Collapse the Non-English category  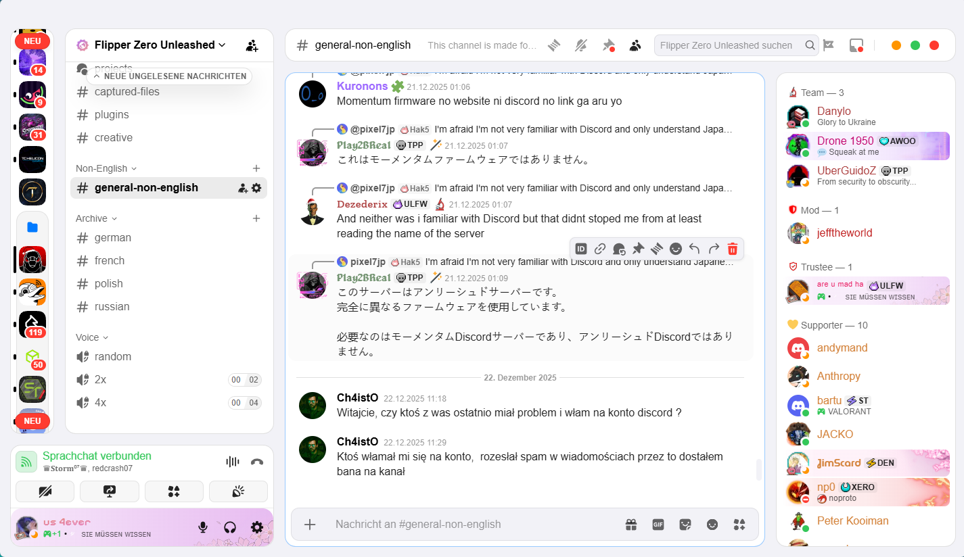(x=106, y=168)
